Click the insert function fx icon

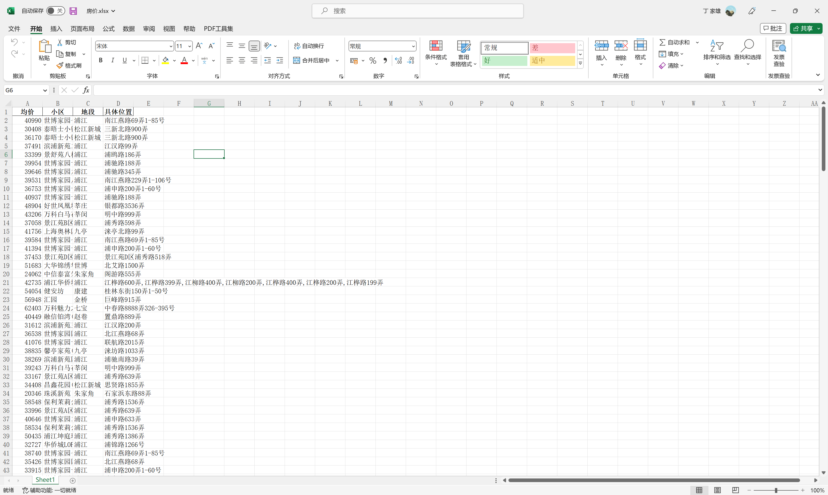[86, 90]
